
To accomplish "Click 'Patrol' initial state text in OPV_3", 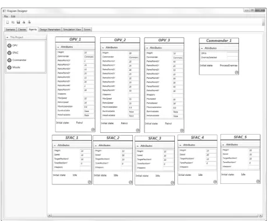I will [x=168, y=124].
